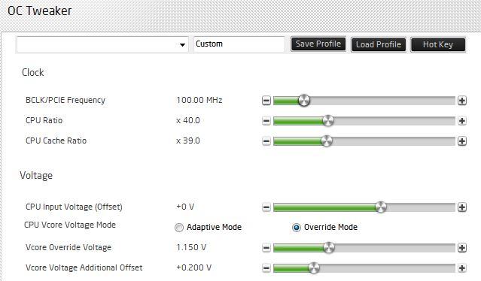
Task: Click the 1.150 V override voltage value
Action: coord(191,247)
